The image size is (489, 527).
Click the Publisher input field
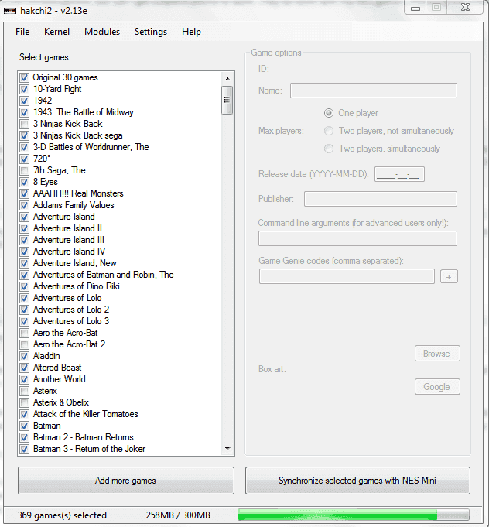381,199
